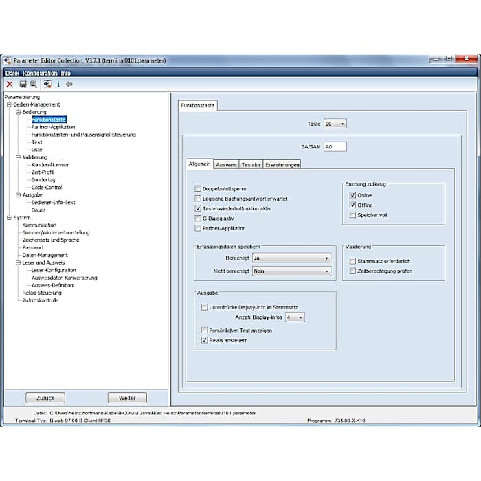The width and height of the screenshot is (481, 481).
Task: Select Partner-Applikation in the tree
Action: point(53,127)
